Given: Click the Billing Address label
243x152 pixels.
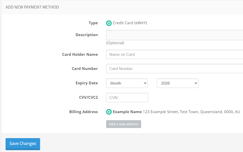Looking at the screenshot, I should pos(83,112).
